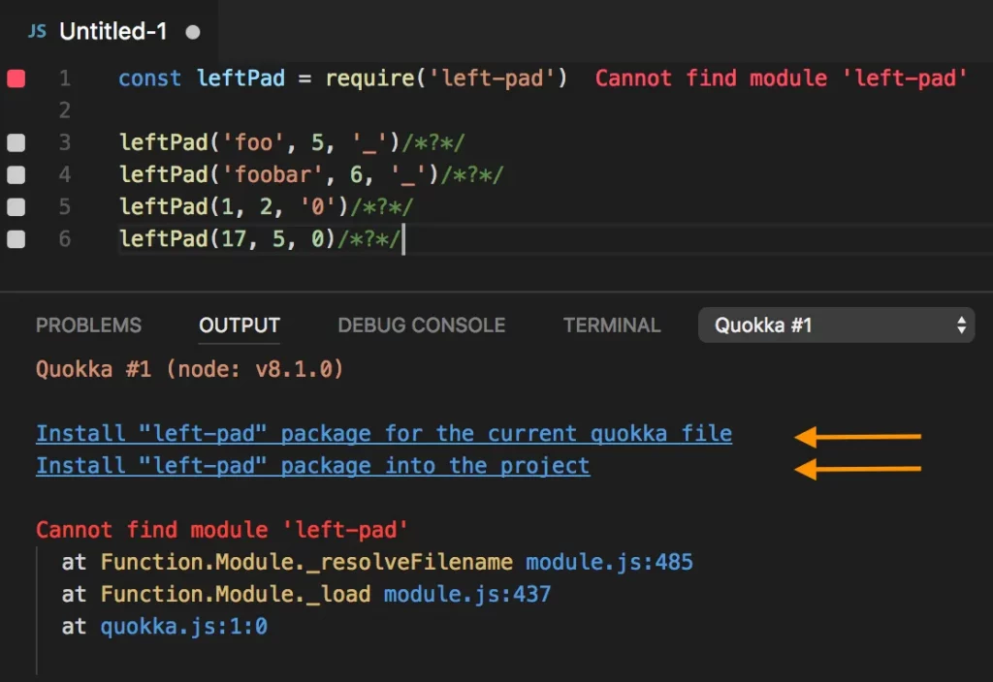Select the Untitled-1 editor tab

click(109, 31)
